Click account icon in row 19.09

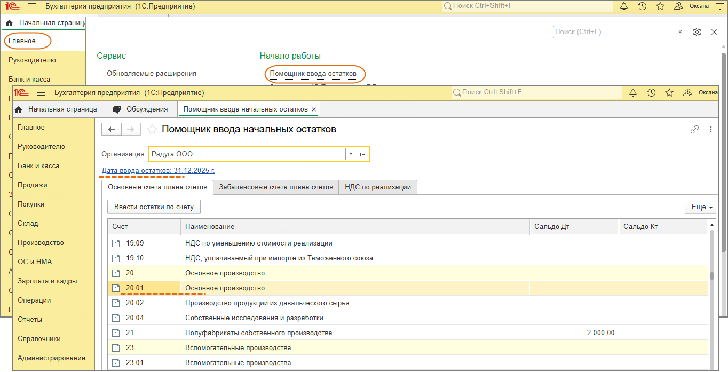pos(115,243)
